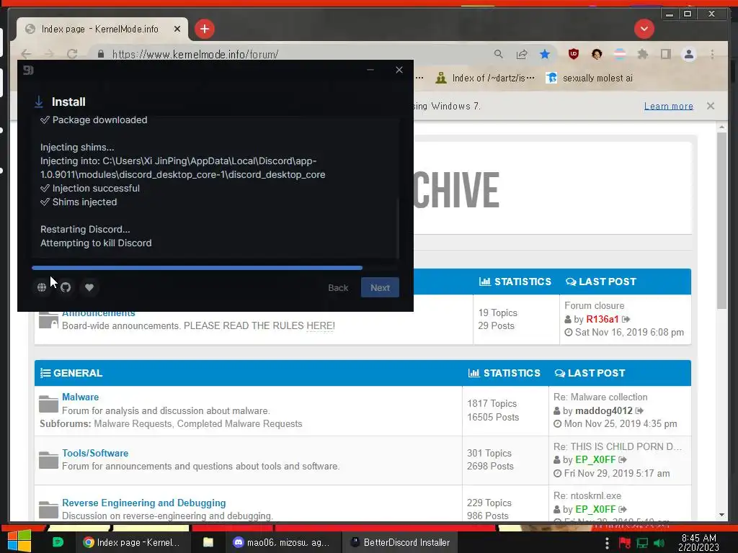Open the Completed Malware Requests subforum
This screenshot has height=553, width=738.
pos(239,423)
